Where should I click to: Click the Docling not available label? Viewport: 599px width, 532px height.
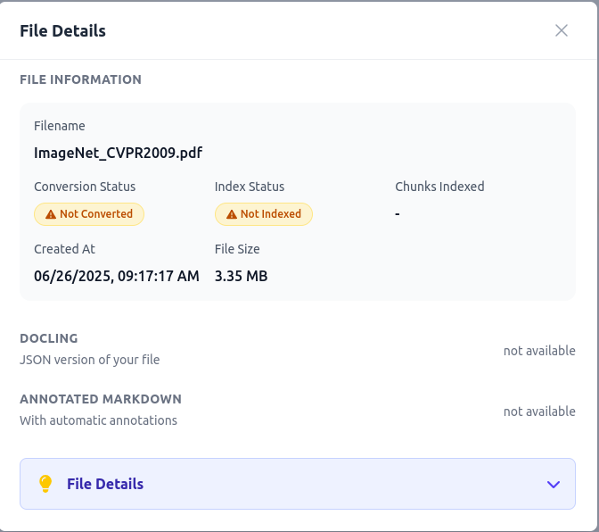coord(539,351)
